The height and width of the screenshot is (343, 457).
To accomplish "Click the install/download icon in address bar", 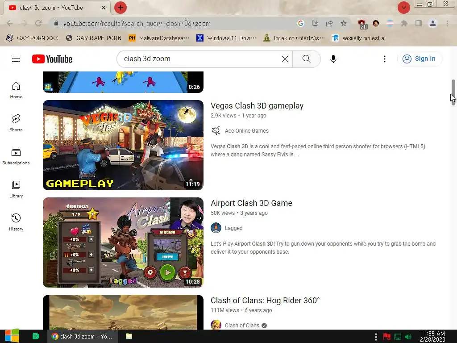I will pos(315,23).
